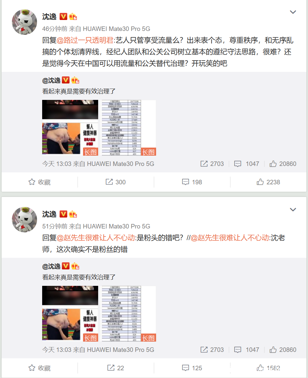Open mention @路过一只透明君
This screenshot has width=308, height=378.
coord(85,40)
